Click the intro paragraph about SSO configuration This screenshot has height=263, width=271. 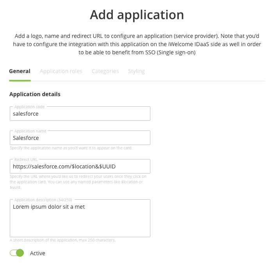tap(137, 44)
